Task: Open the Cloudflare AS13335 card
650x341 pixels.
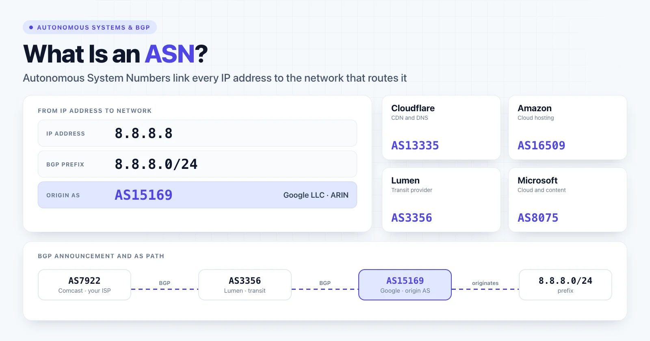Action: click(x=441, y=127)
